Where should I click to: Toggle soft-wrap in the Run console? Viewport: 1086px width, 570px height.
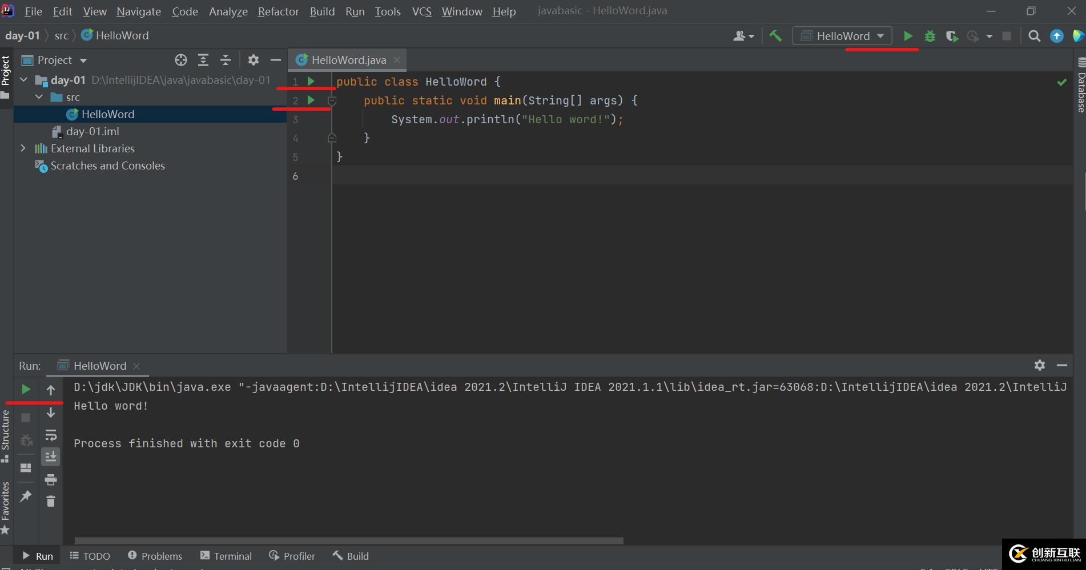pos(51,435)
